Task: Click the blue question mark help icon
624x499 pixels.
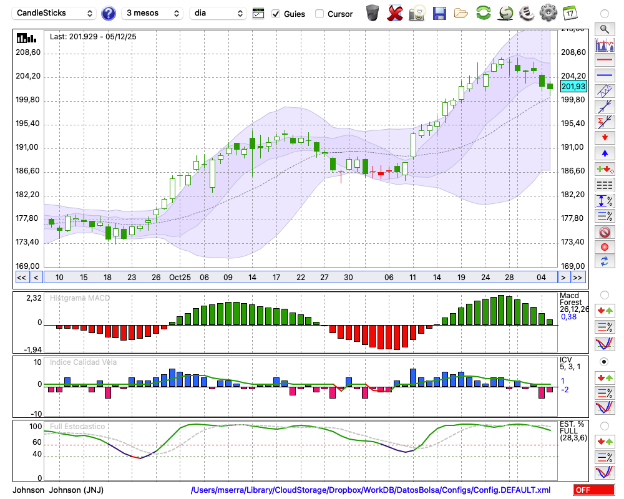Action: click(x=109, y=13)
